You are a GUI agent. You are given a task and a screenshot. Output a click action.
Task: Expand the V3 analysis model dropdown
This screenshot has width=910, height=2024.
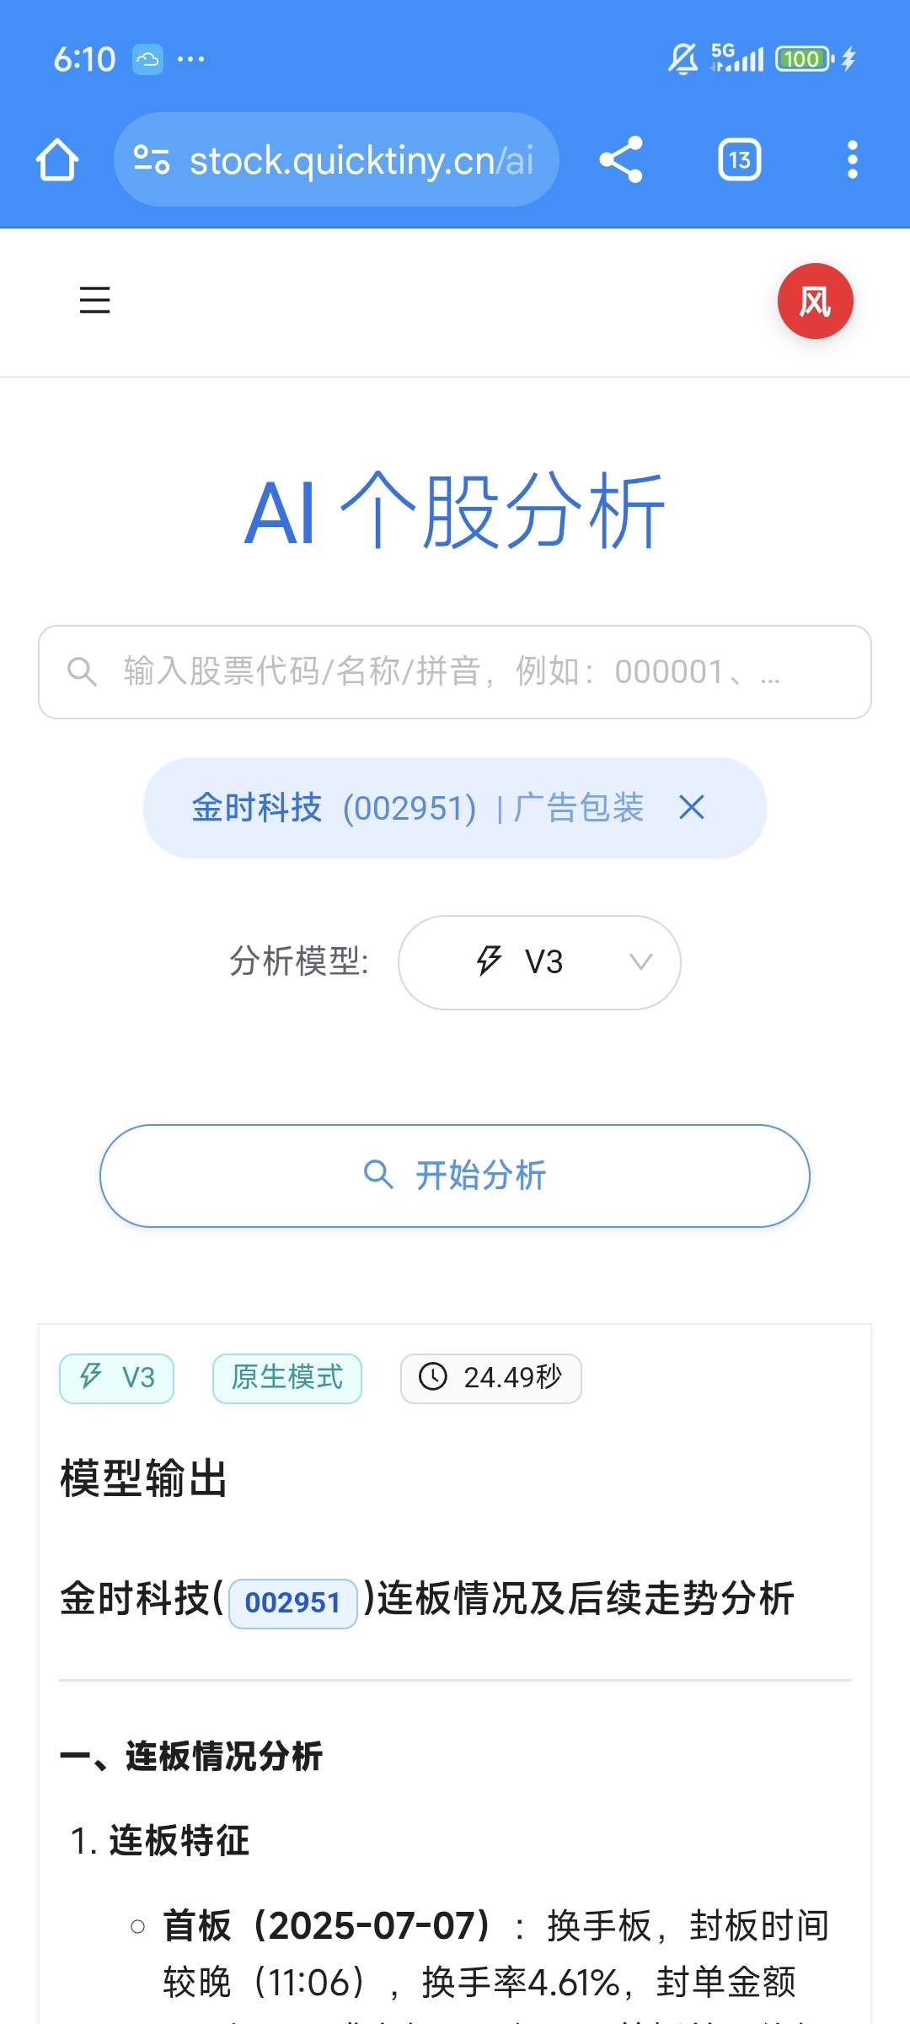coord(539,962)
